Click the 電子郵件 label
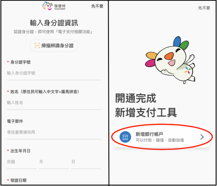This screenshot has height=186, width=217. tap(15, 121)
